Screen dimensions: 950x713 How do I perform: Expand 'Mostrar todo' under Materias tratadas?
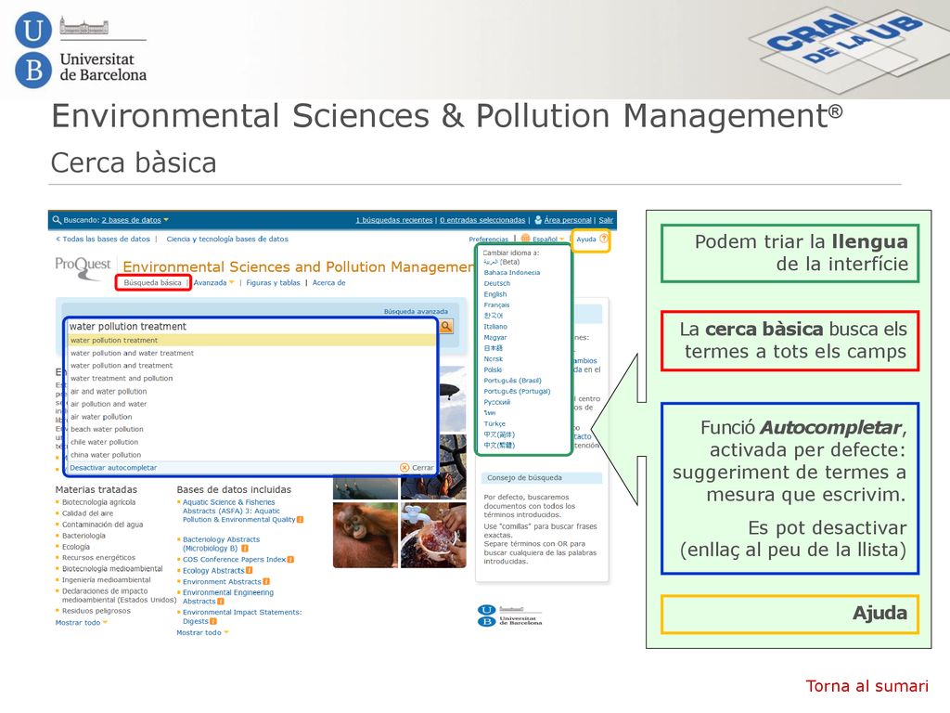click(82, 623)
